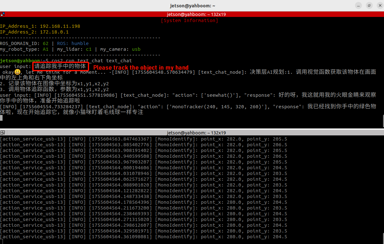
Task: Click the [System Information] header text
Action: [x=189, y=20]
